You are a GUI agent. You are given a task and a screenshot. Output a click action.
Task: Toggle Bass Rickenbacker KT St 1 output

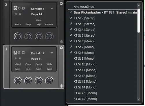pos(102,12)
